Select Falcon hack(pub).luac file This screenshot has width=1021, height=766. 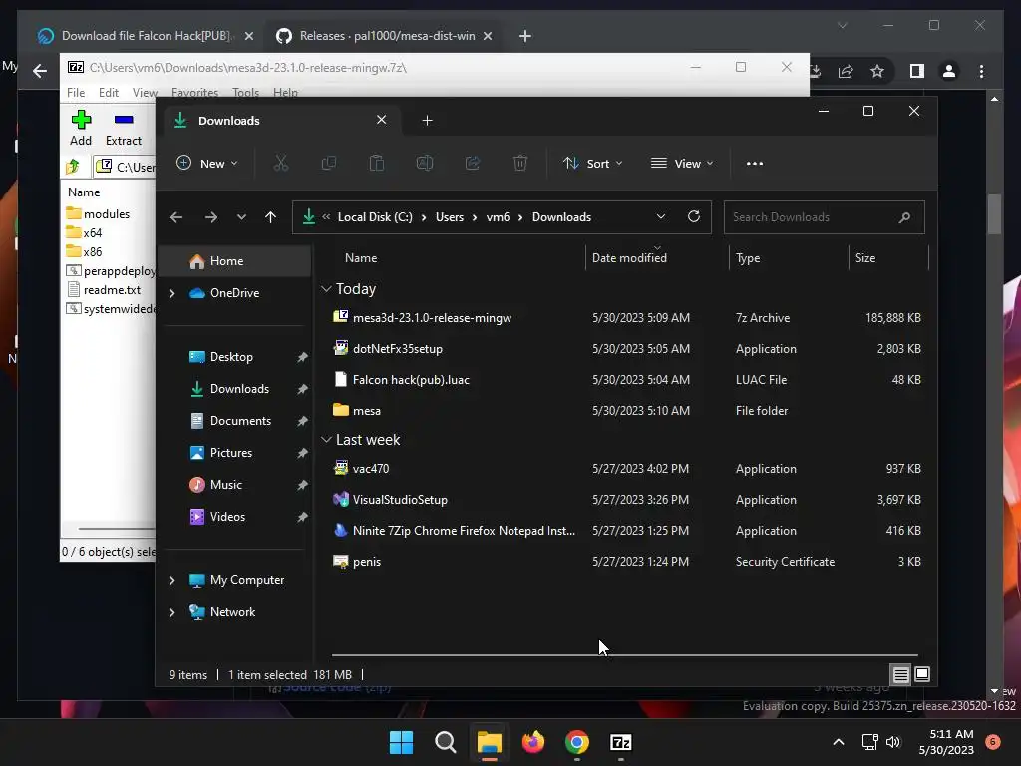626,380
